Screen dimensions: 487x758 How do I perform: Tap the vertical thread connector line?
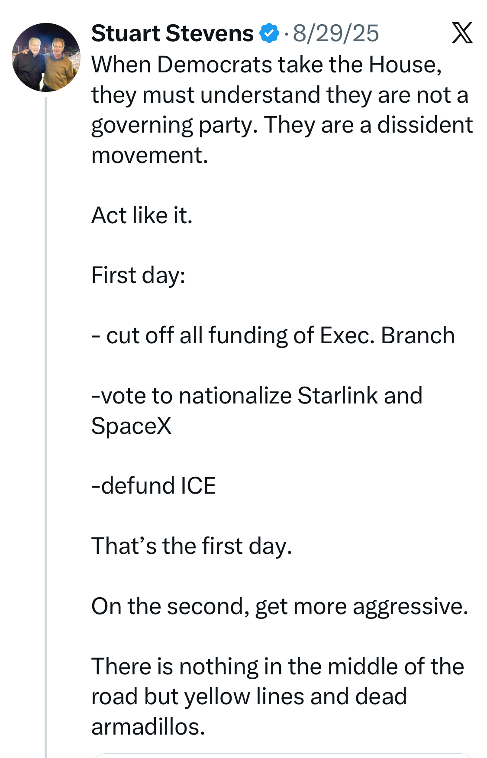[x=46, y=427]
